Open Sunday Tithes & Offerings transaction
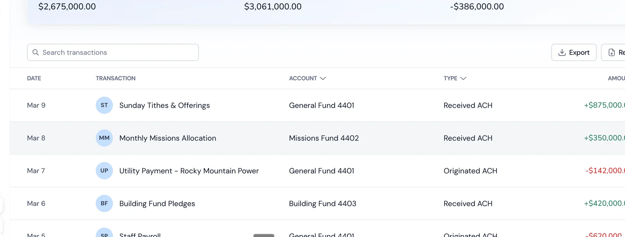The width and height of the screenshot is (625, 237). [x=164, y=105]
